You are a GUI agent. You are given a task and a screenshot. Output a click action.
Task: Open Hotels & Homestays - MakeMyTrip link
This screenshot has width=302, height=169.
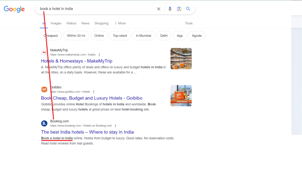point(77,61)
